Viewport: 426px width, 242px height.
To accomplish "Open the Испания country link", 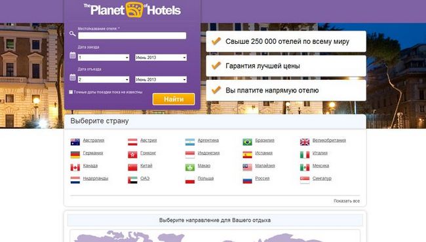I will click(263, 153).
